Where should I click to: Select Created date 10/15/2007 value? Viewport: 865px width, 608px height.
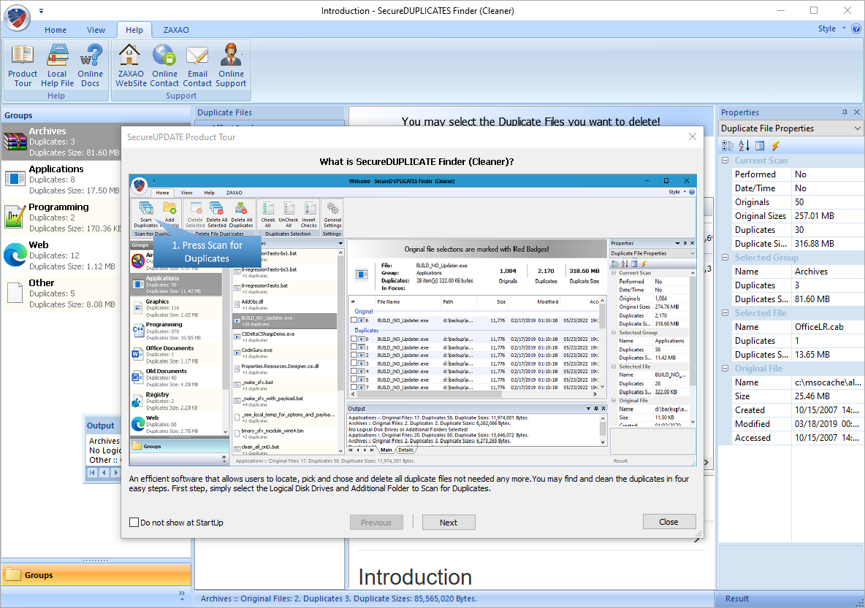pyautogui.click(x=827, y=410)
